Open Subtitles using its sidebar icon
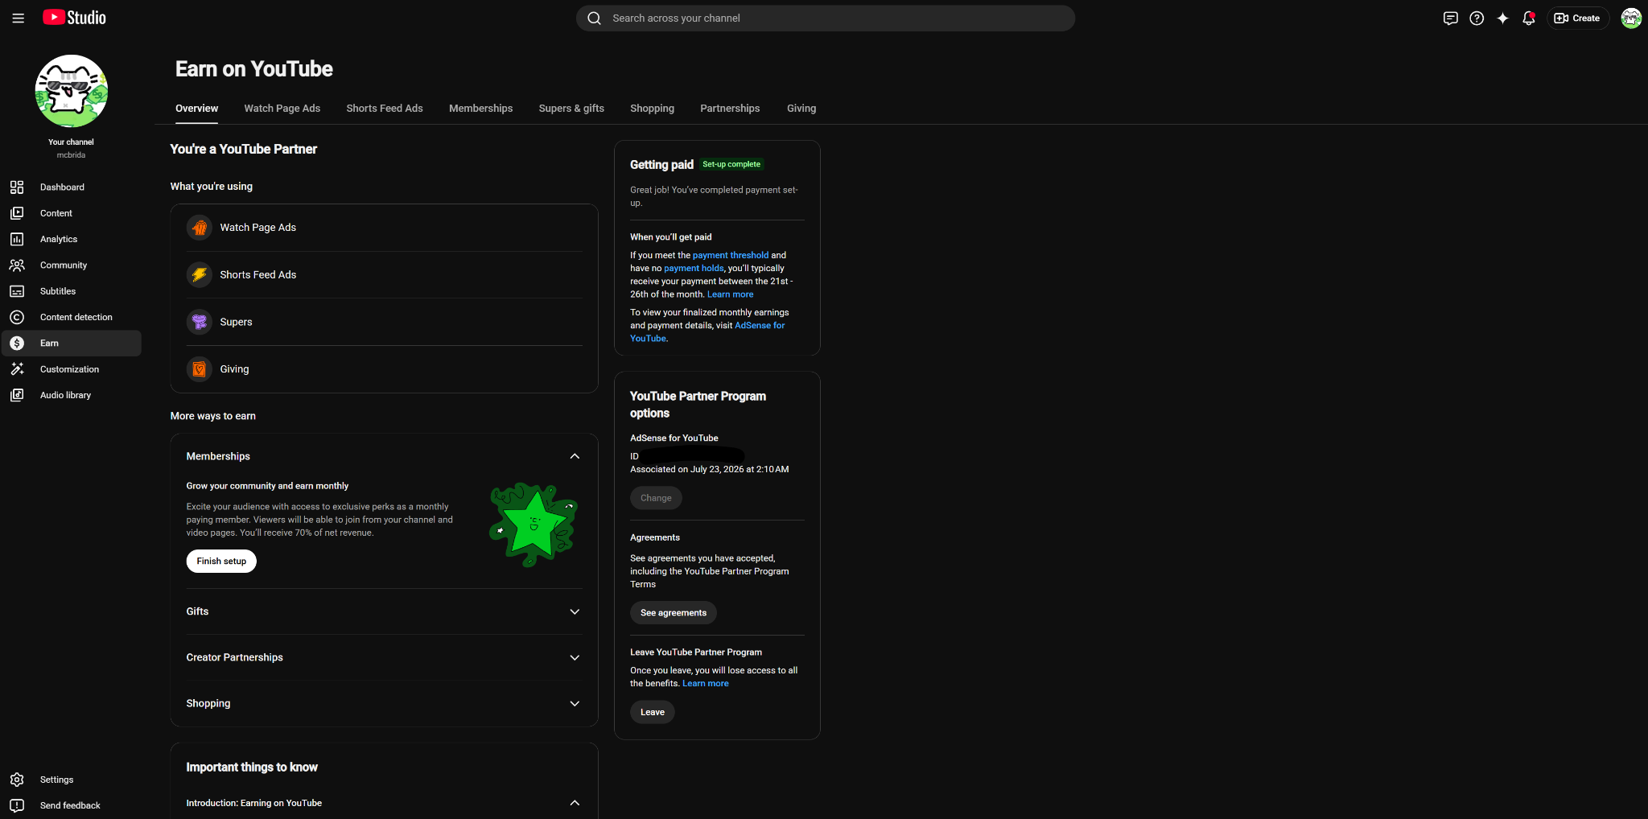The image size is (1648, 819). [17, 291]
